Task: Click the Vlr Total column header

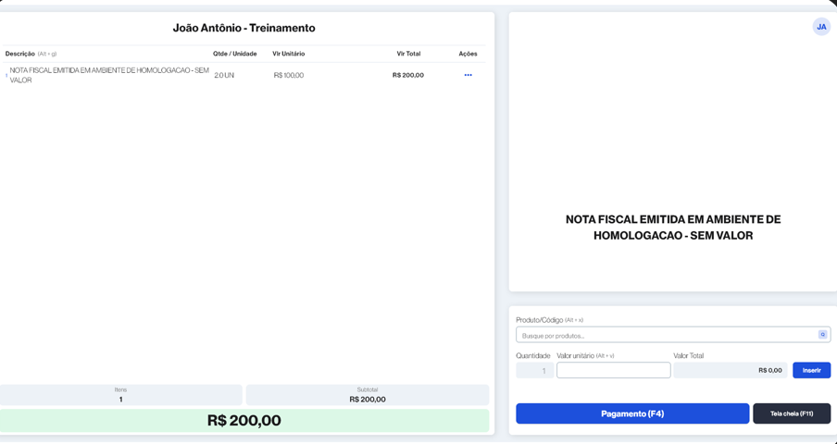Action: (408, 54)
